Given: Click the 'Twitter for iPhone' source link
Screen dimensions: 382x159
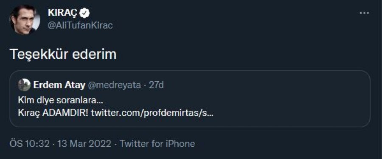Looking at the screenshot, I should coord(157,144).
